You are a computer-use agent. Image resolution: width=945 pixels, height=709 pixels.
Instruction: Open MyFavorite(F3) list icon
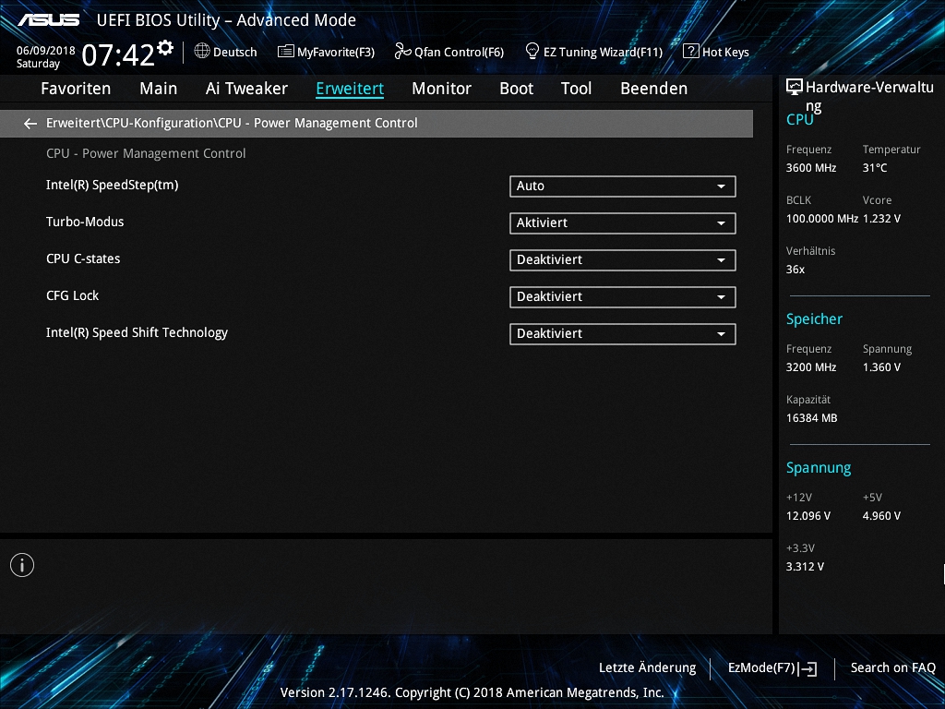[x=286, y=52]
